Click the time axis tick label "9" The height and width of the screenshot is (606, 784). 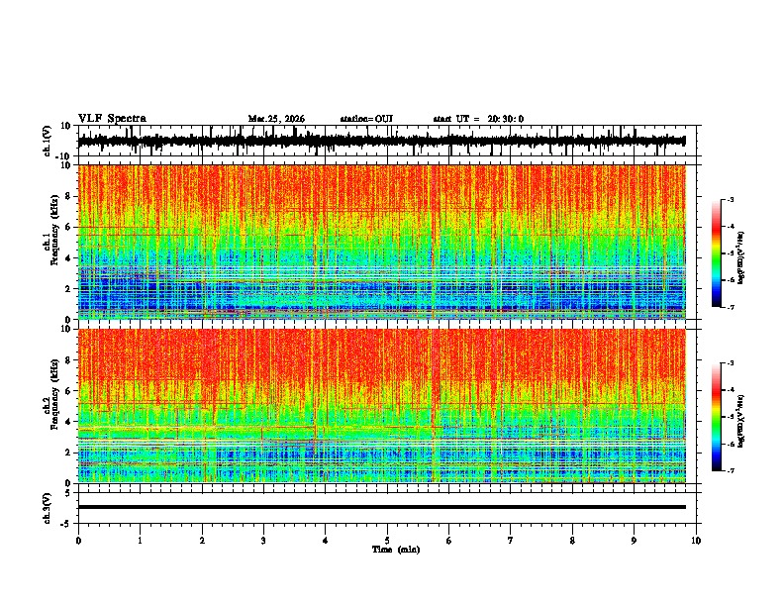(634, 541)
